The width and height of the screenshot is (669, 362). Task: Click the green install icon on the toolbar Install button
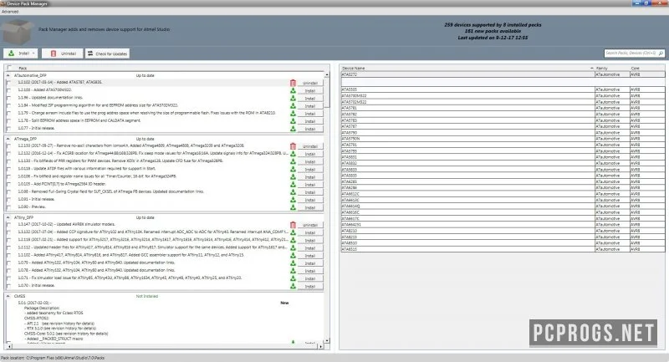(x=12, y=54)
